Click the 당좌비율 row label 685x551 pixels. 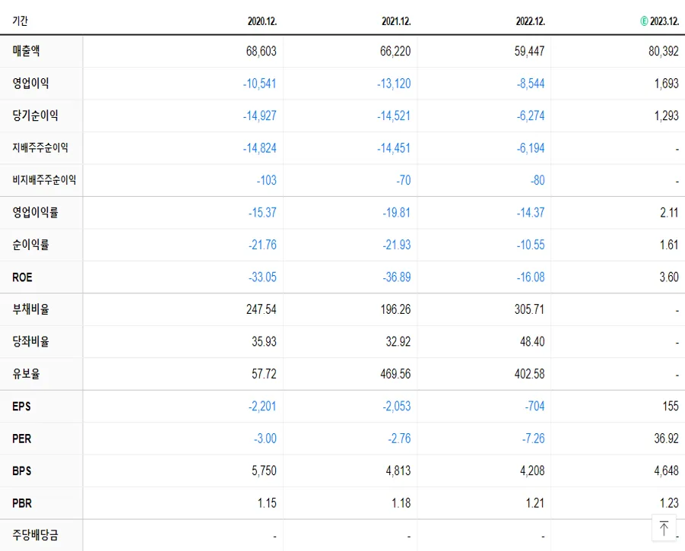click(30, 341)
